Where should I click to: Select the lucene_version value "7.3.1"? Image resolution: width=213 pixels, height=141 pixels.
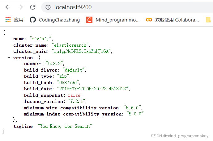point(77,101)
